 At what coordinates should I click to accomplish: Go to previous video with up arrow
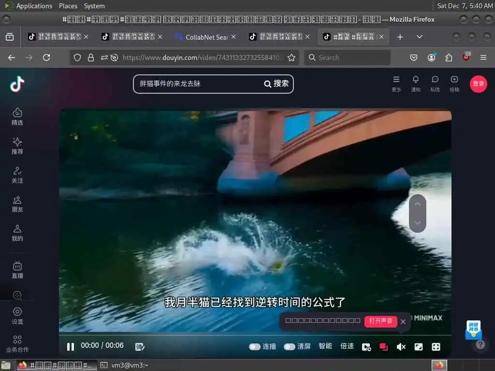coord(418,204)
